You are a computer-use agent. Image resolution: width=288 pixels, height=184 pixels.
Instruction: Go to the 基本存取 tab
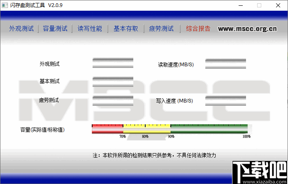[x=126, y=29]
